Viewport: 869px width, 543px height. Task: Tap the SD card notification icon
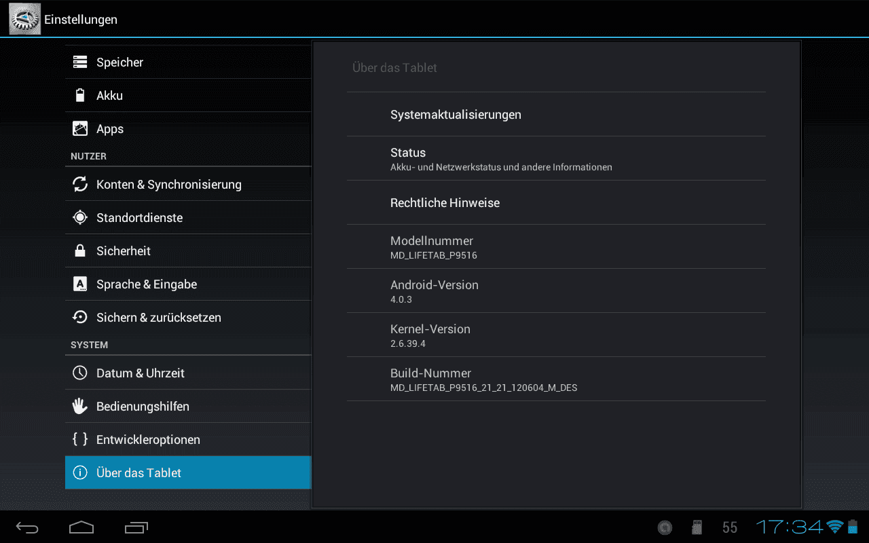click(697, 527)
